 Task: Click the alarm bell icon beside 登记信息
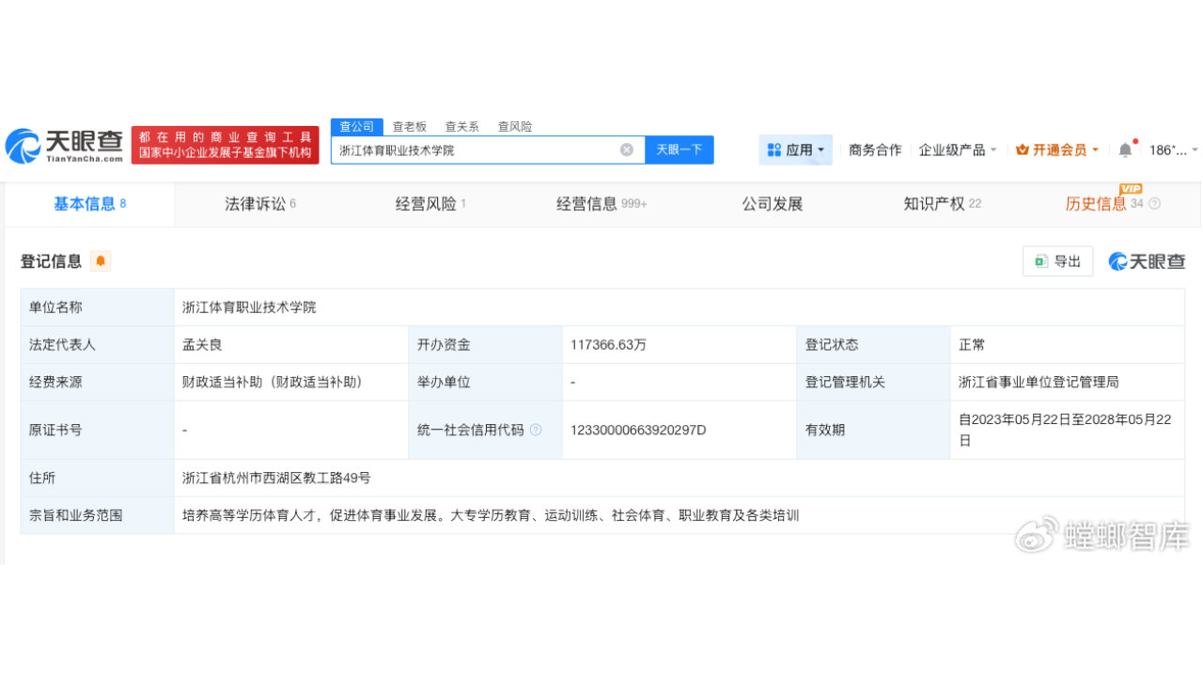[x=99, y=261]
